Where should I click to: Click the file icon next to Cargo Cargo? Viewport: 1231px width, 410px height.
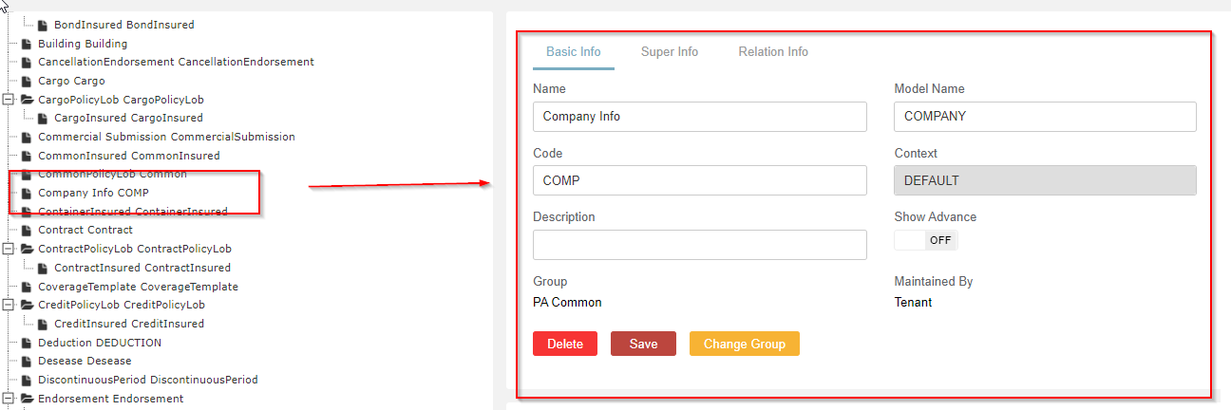27,81
